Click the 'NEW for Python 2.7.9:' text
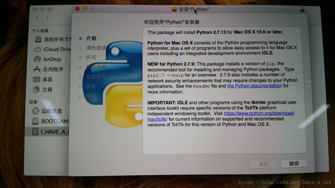This screenshot has height=188, width=335. click(x=171, y=64)
